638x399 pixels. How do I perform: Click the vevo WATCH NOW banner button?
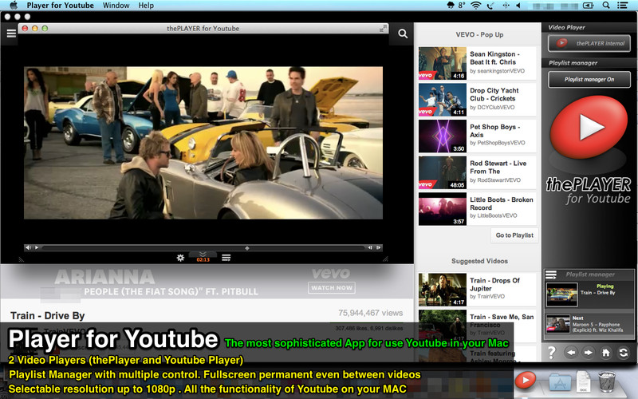(332, 288)
